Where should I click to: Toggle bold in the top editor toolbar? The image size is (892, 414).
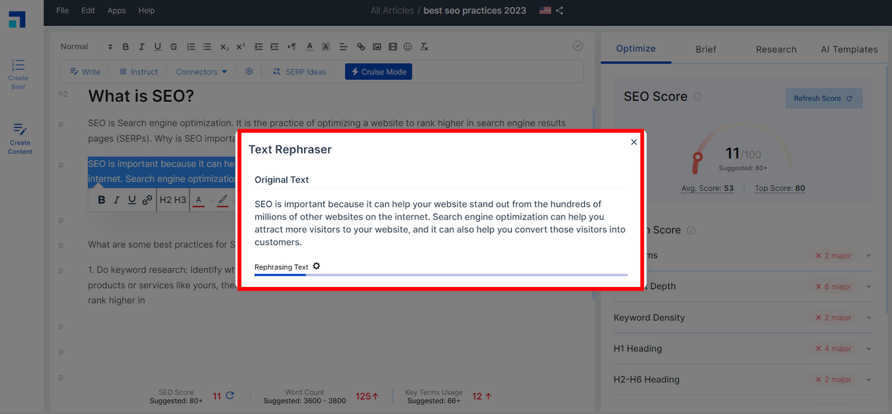pyautogui.click(x=125, y=47)
